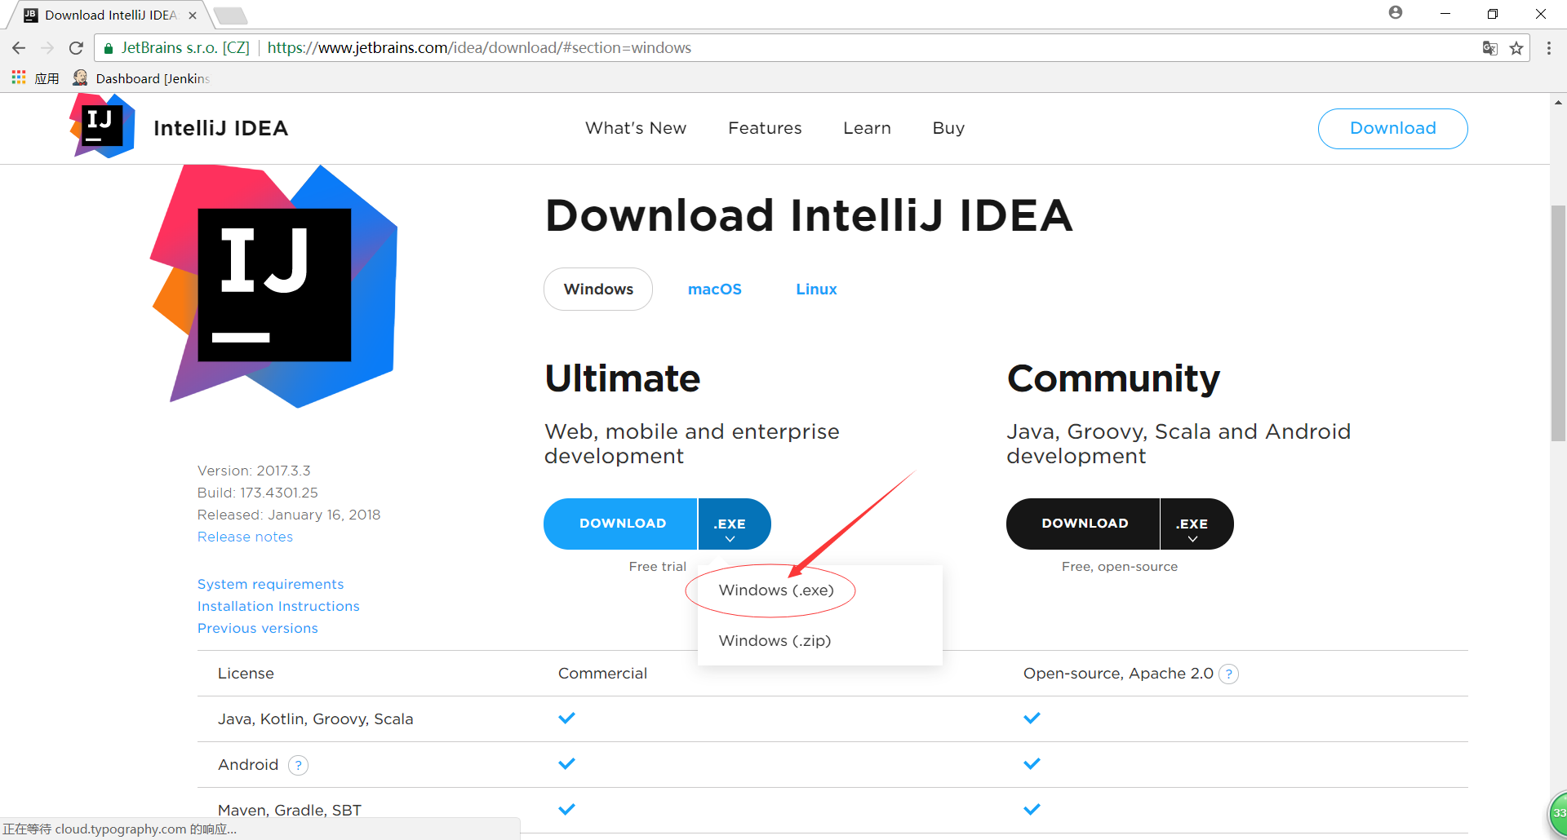This screenshot has height=840, width=1567.
Task: Click Ultimate checkmark in Android row
Action: (x=566, y=764)
